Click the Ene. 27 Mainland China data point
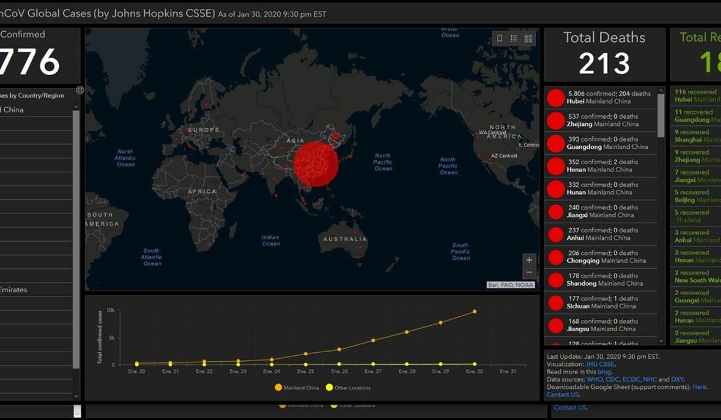This screenshot has height=420, width=721. tap(373, 340)
